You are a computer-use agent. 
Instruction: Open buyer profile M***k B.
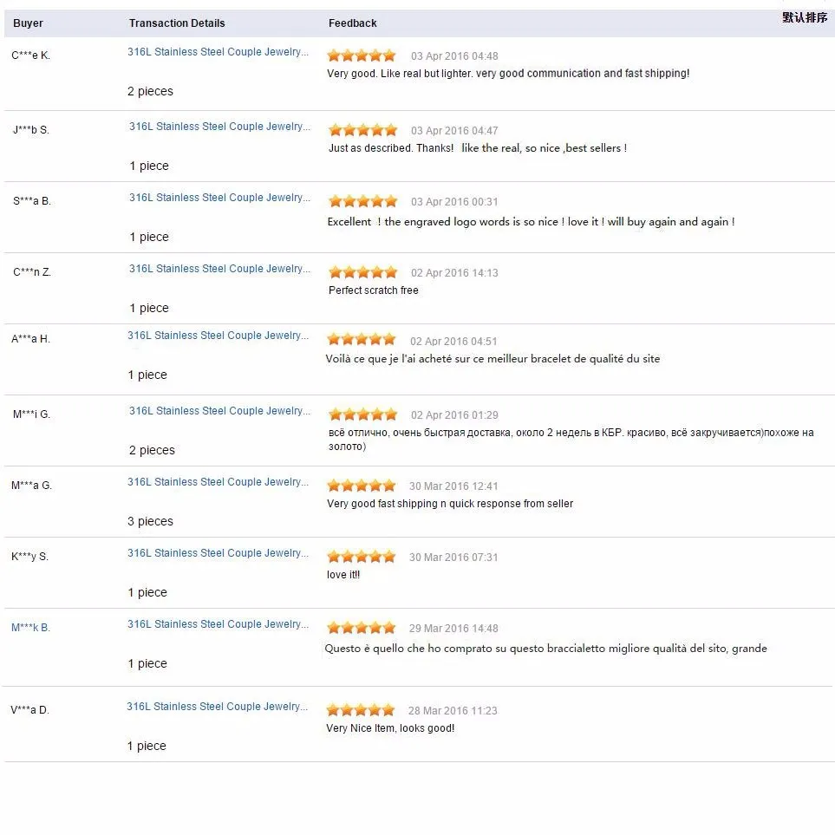[30, 628]
